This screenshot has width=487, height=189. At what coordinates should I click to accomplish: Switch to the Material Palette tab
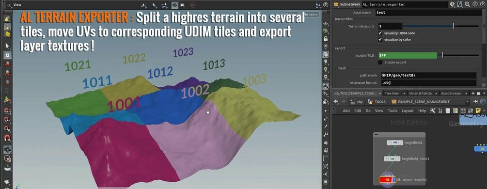[x=420, y=93]
